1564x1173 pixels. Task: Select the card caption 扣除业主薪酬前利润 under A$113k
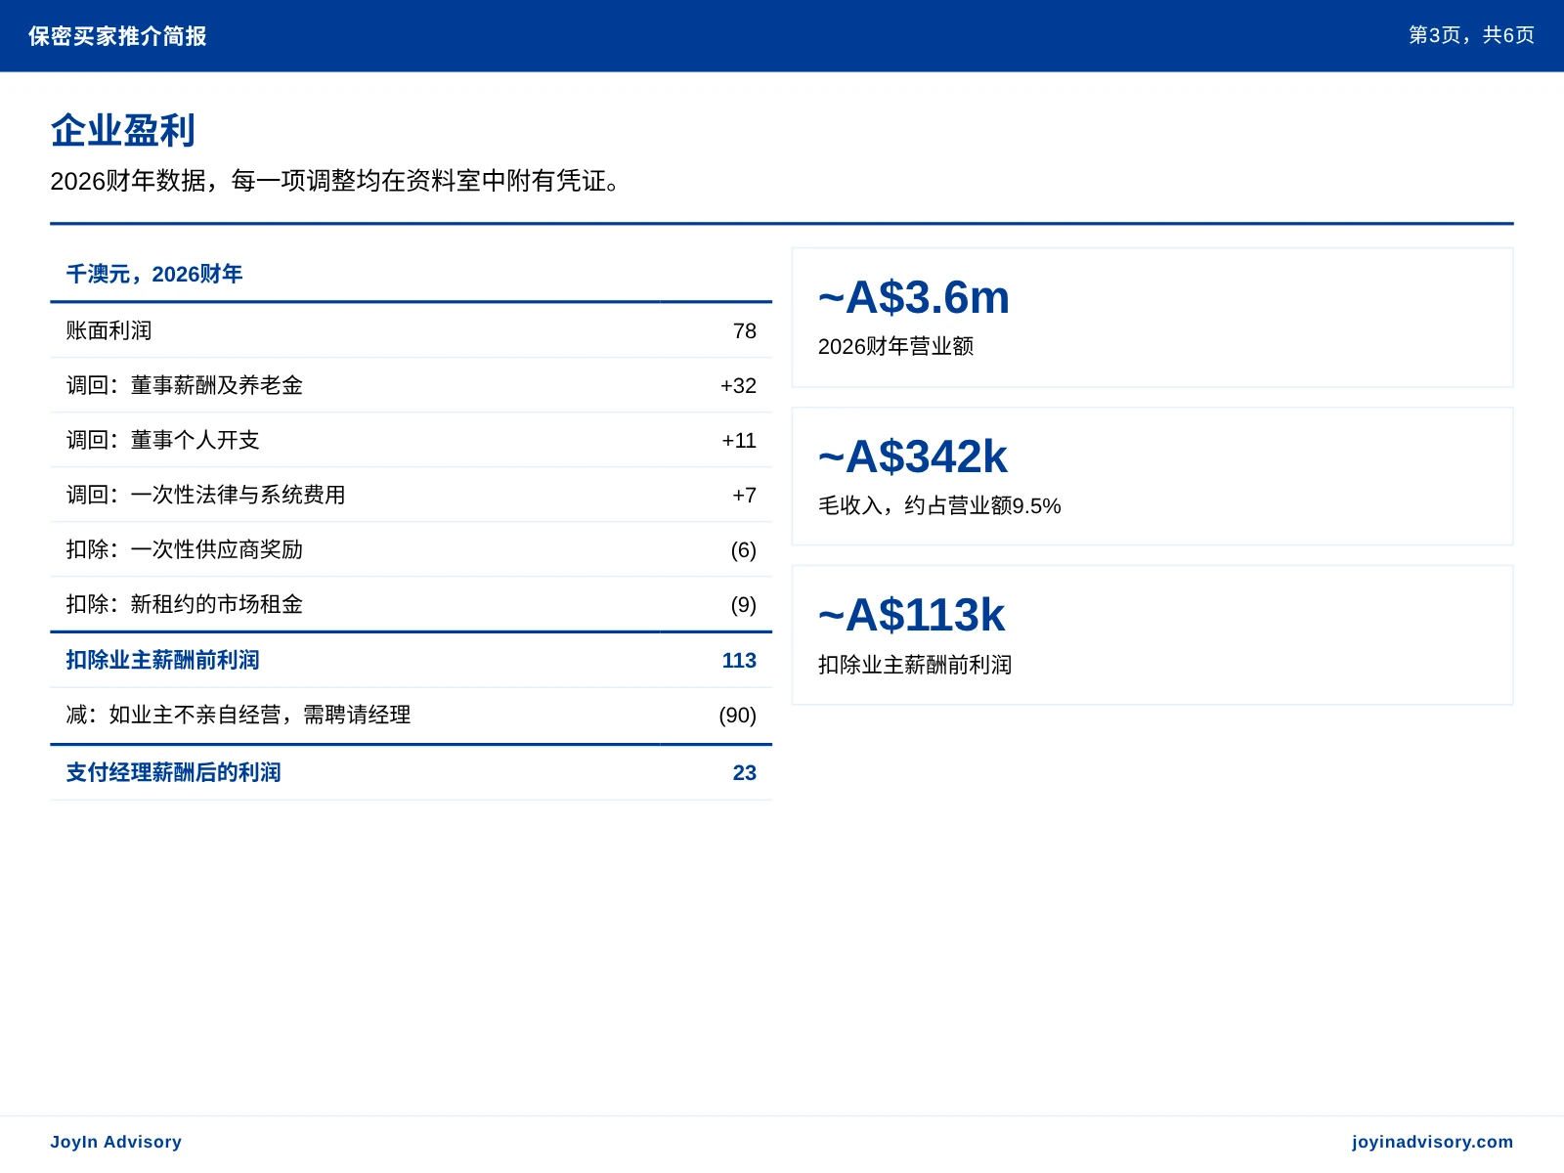[915, 665]
